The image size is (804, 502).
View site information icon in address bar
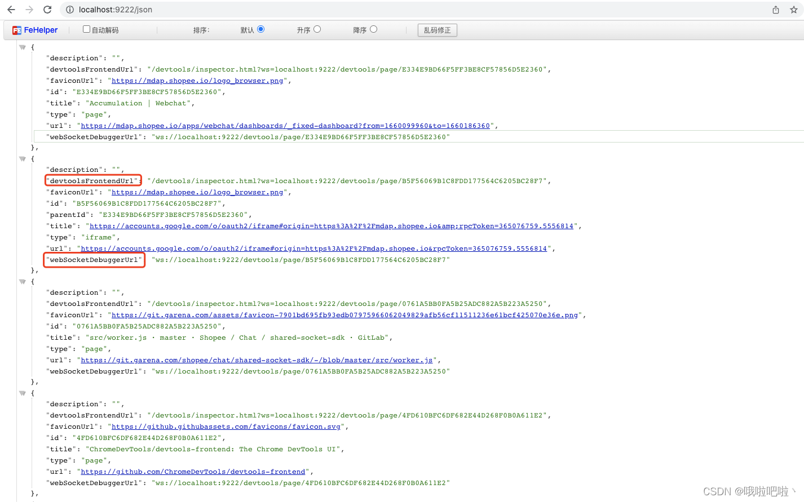pyautogui.click(x=70, y=10)
